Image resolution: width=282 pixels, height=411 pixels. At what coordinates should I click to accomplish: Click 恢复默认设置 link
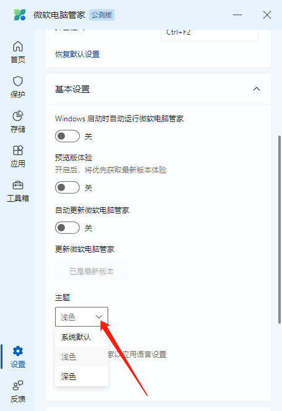(x=77, y=54)
